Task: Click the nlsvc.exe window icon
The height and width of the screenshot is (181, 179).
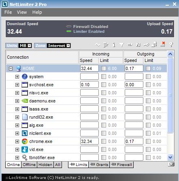Action: (25, 93)
